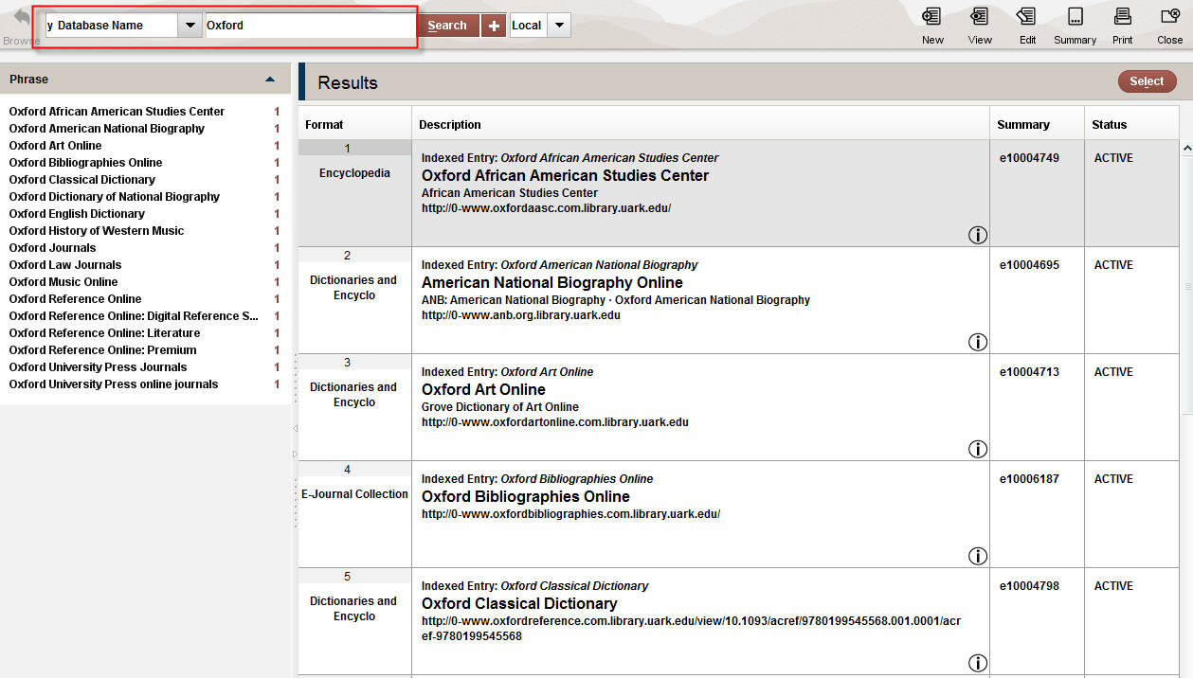The width and height of the screenshot is (1193, 678).
Task: Select phrase Oxford University Press online journals
Action: 113,384
